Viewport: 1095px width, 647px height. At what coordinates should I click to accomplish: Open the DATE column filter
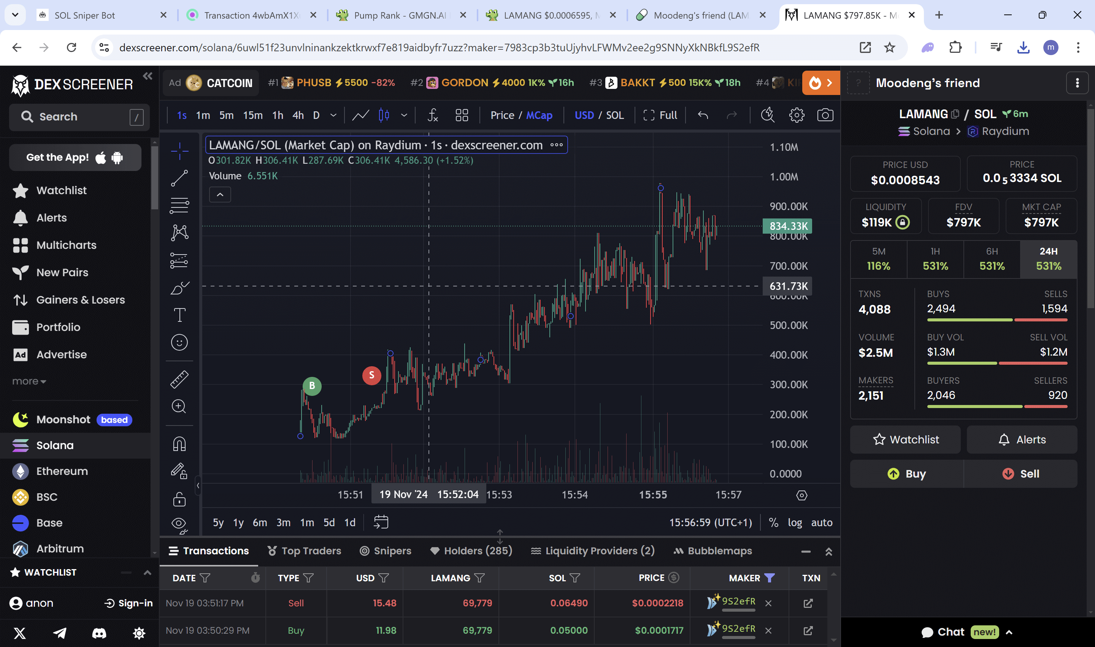coord(205,578)
